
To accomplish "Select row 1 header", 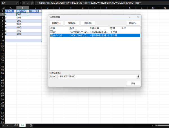I will [x=2, y=11].
